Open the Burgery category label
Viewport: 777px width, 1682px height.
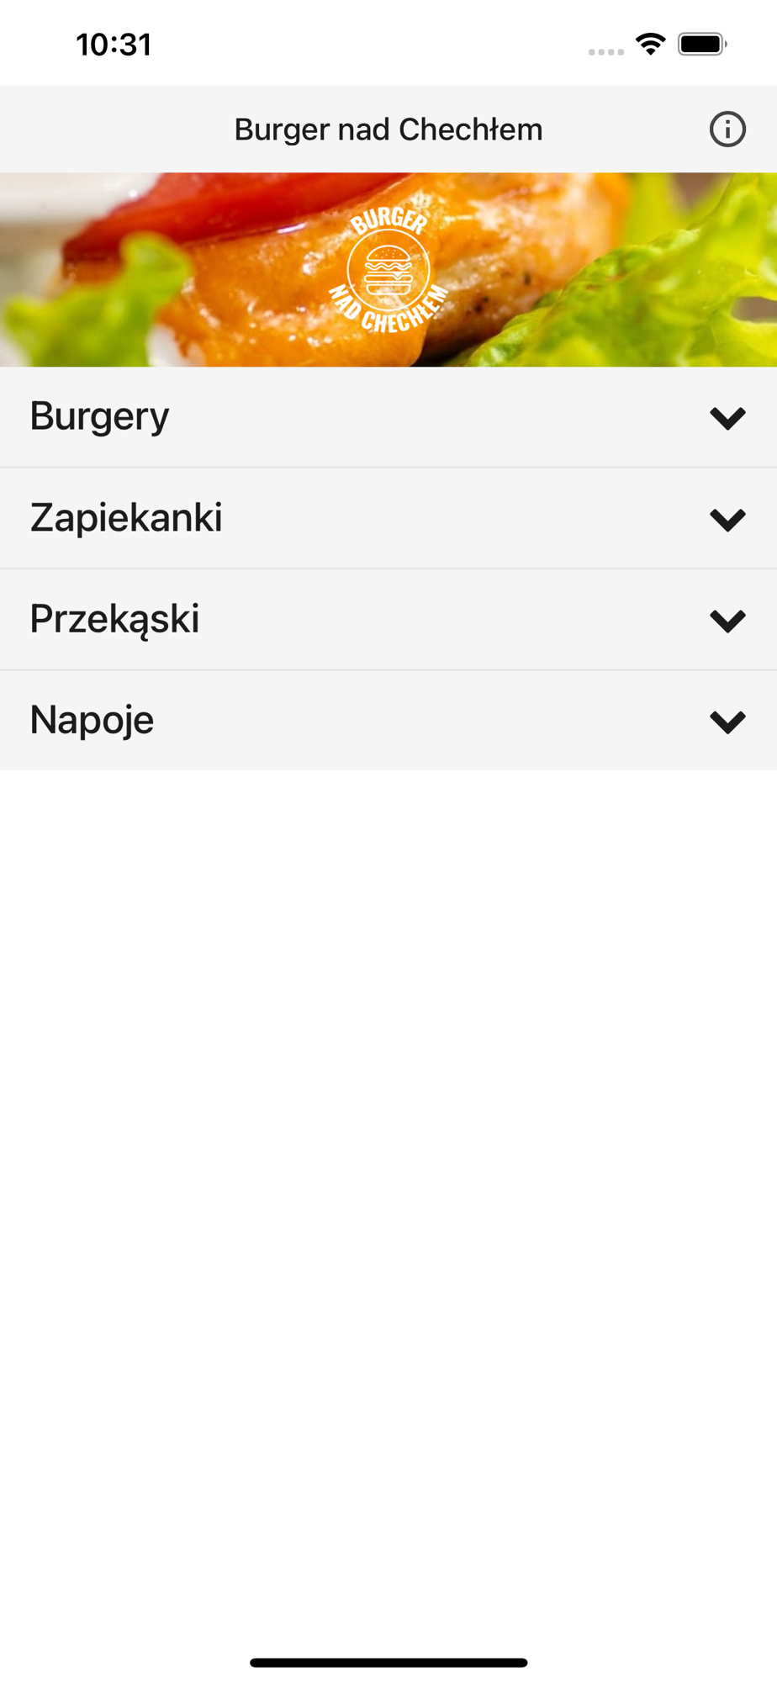(x=100, y=417)
